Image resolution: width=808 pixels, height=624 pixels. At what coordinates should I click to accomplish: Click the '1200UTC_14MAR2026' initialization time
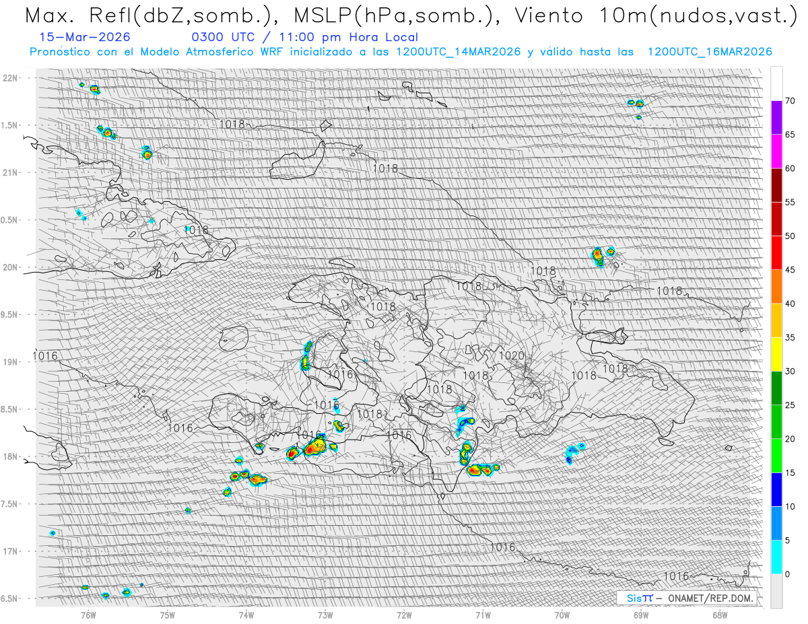tap(459, 52)
